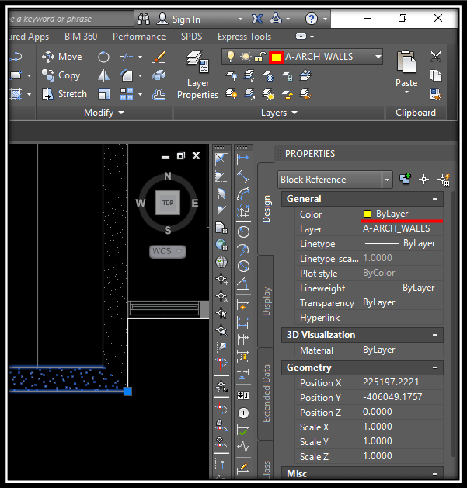467x488 pixels.
Task: Click the Copy Clip icon
Action: 436,75
